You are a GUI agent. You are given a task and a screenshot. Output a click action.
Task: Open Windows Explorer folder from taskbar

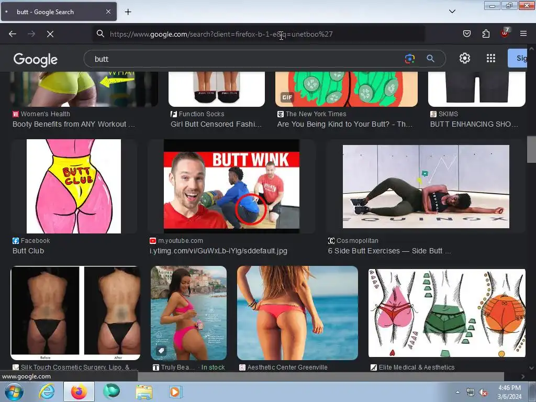click(x=144, y=392)
